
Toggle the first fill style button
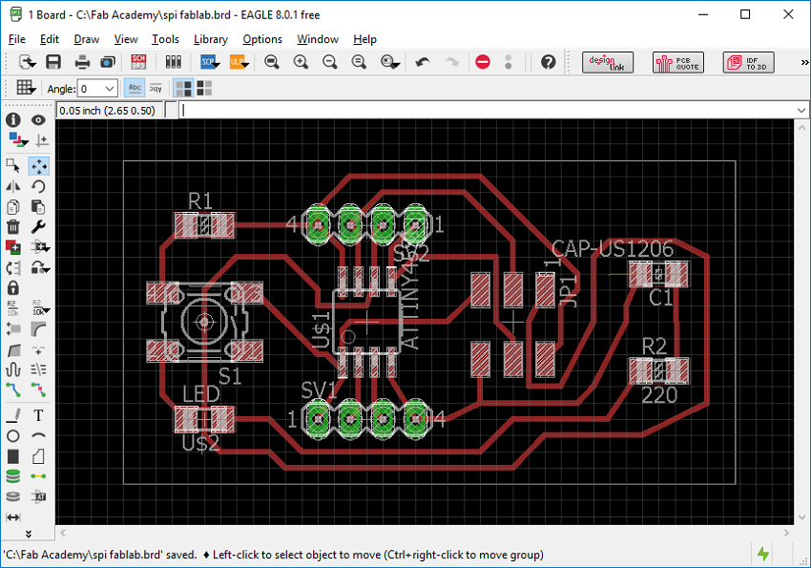click(183, 88)
